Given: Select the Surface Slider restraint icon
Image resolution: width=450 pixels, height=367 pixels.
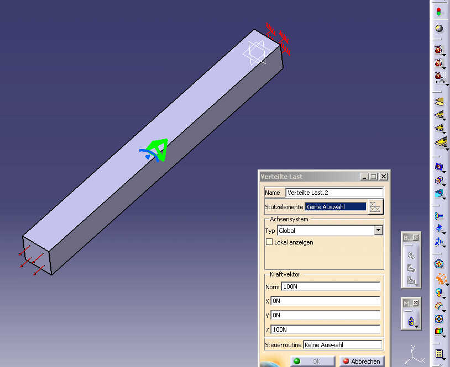Looking at the screenshot, I should 439,228.
